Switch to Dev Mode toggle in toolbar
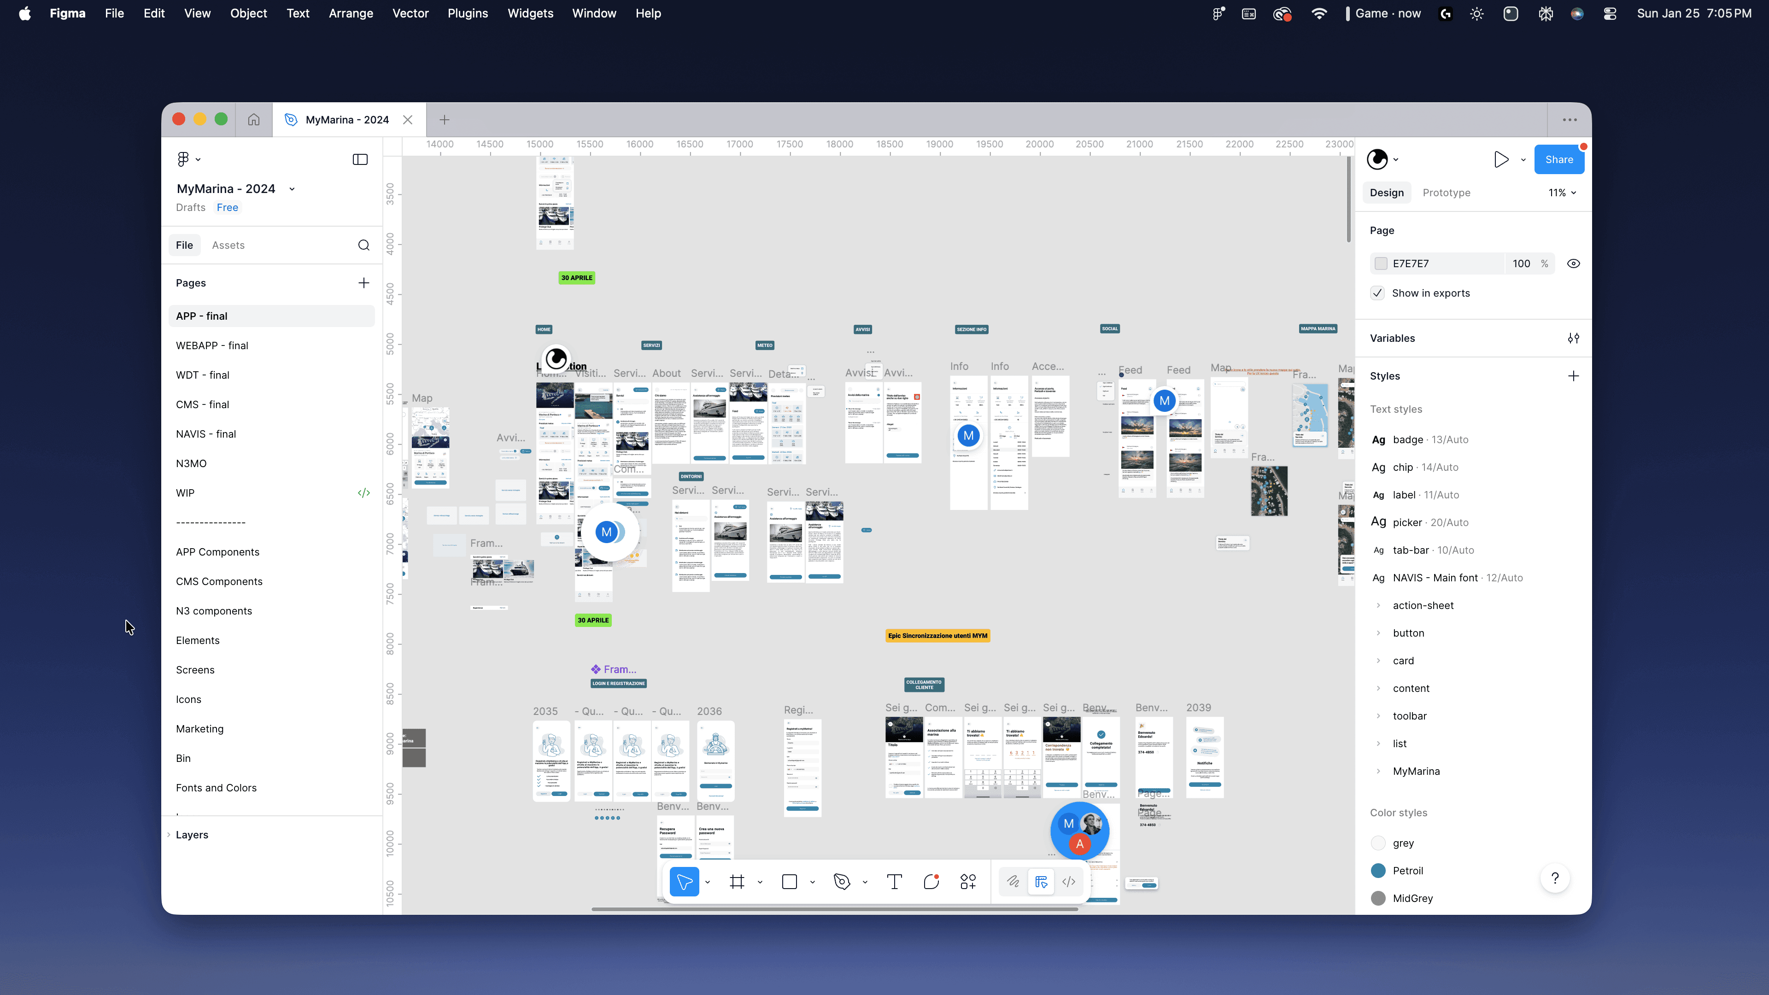This screenshot has height=995, width=1769. (x=1069, y=882)
